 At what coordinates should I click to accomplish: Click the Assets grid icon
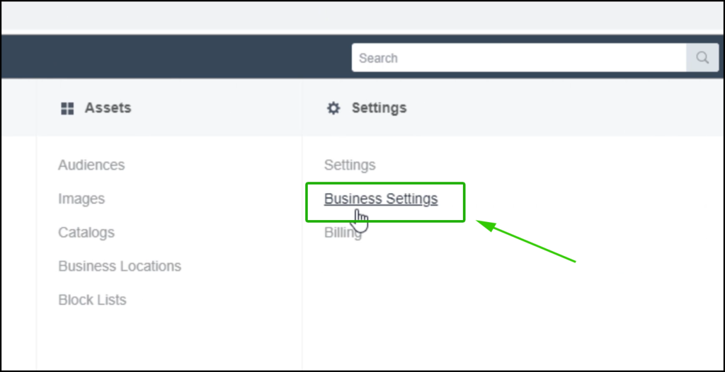67,109
